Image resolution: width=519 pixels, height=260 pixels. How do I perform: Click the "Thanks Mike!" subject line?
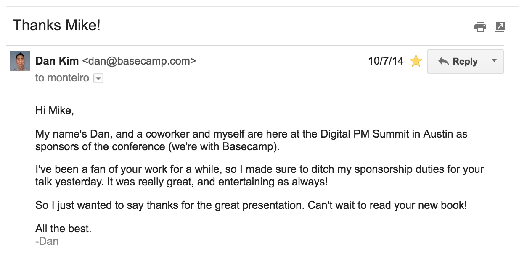57,26
